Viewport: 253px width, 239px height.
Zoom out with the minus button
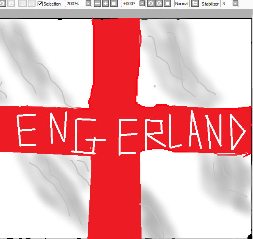[97, 4]
